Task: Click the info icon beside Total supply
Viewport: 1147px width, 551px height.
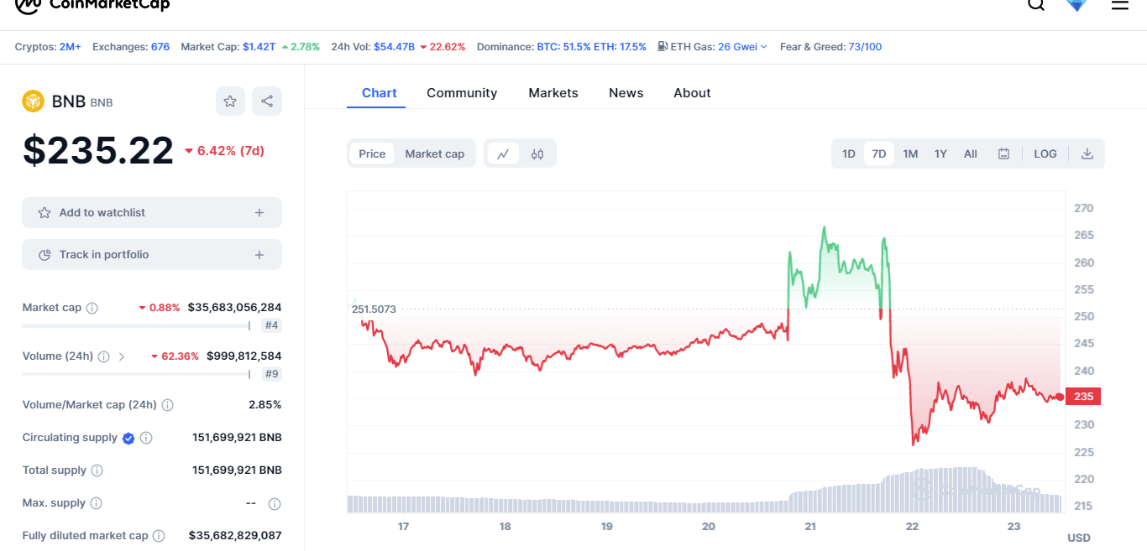Action: [x=97, y=470]
